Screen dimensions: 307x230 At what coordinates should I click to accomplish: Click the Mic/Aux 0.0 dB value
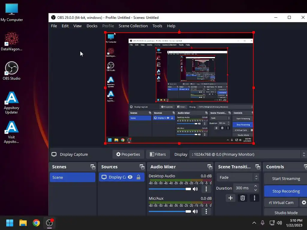206,198
